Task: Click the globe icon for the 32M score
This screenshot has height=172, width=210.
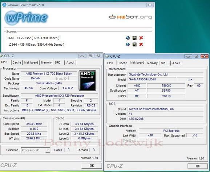Action: point(128,38)
